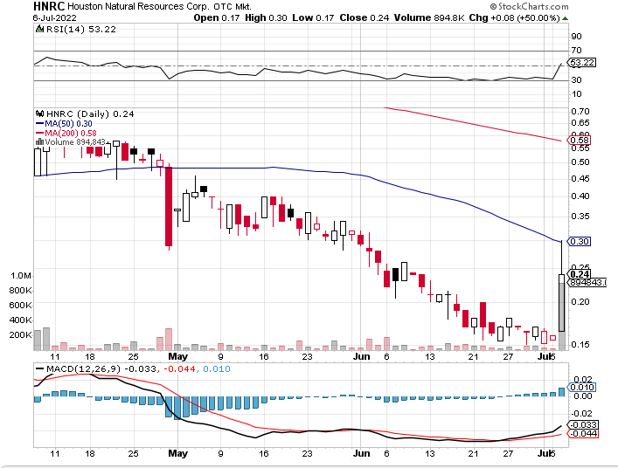Viewport: 618px width, 468px height.
Task: Click the May label on the price chart date axis
Action: coord(177,356)
